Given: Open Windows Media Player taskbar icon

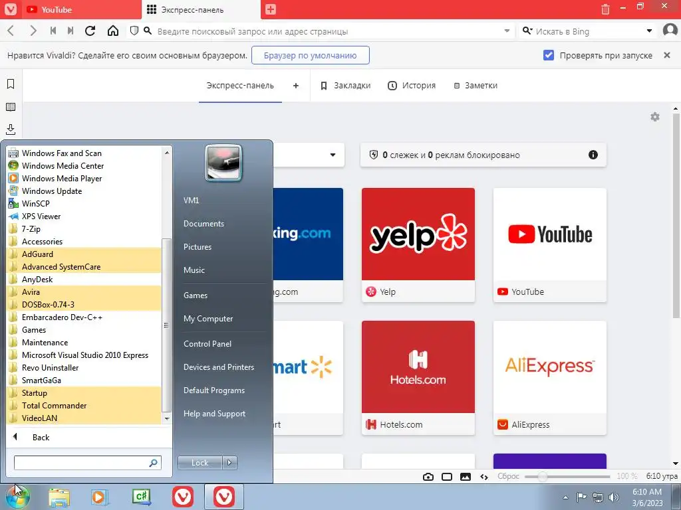Looking at the screenshot, I should tap(100, 497).
